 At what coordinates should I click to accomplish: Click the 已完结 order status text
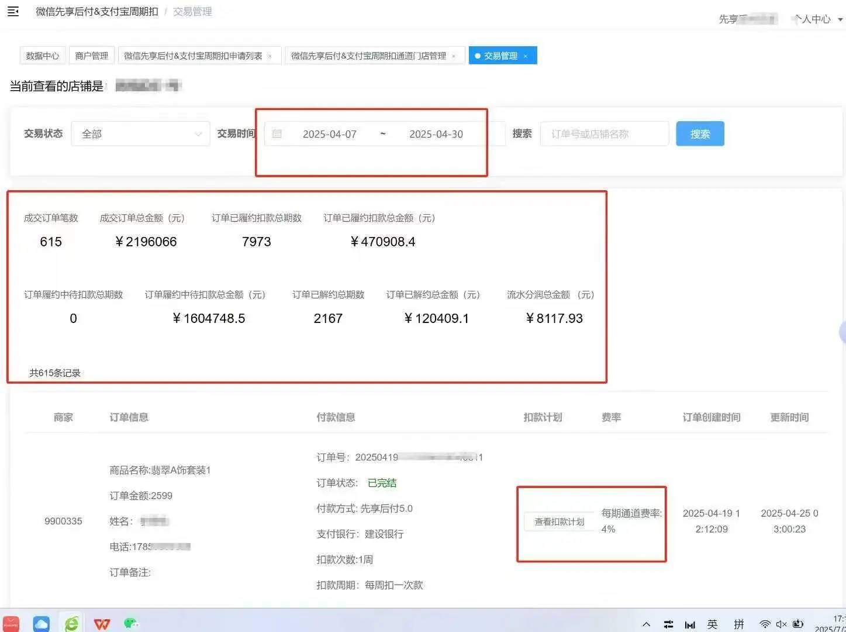coord(382,483)
